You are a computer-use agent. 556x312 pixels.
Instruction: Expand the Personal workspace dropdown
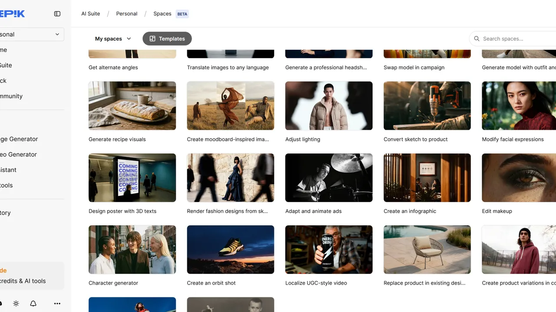[31, 34]
